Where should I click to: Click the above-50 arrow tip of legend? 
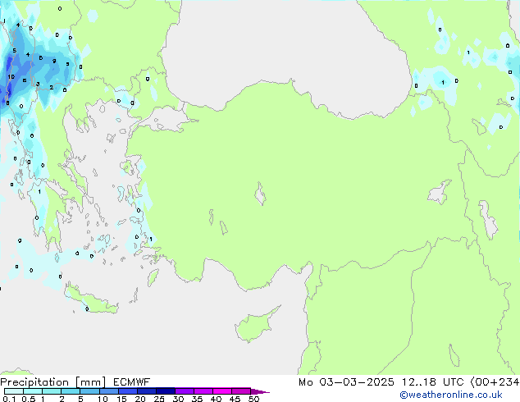pos(260,392)
